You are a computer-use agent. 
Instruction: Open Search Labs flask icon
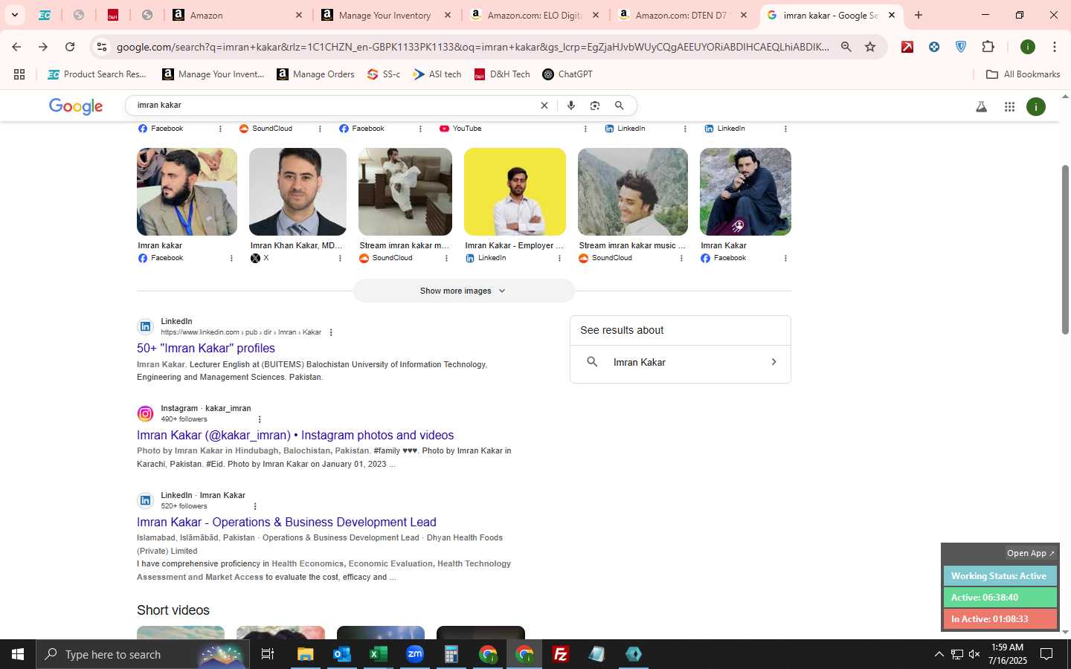(x=982, y=107)
